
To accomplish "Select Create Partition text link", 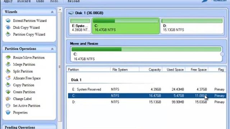I will (x=24, y=92).
